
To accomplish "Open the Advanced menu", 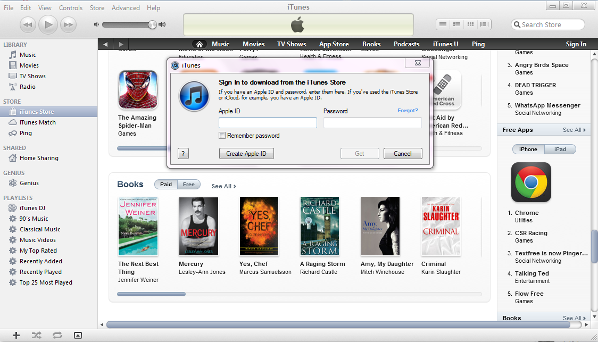I will tap(126, 7).
